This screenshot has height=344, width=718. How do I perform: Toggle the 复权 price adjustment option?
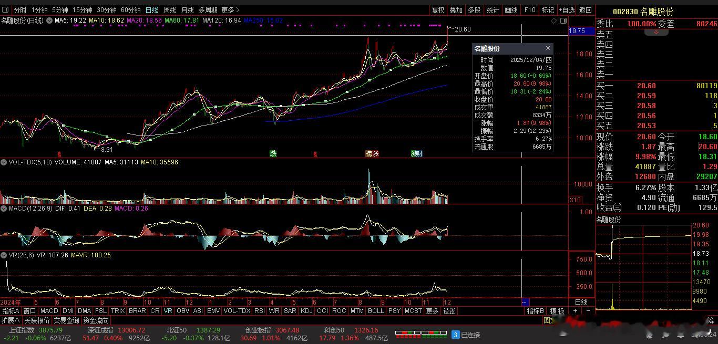click(x=438, y=10)
